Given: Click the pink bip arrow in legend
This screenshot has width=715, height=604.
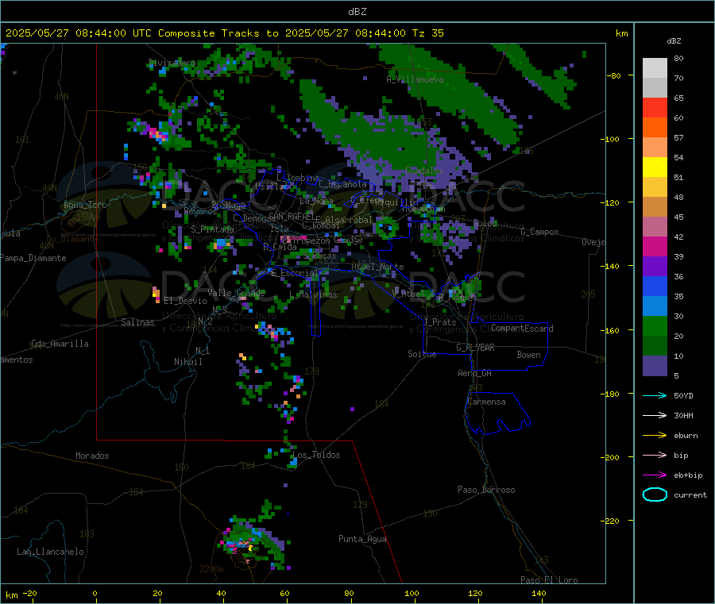Looking at the screenshot, I should [655, 455].
